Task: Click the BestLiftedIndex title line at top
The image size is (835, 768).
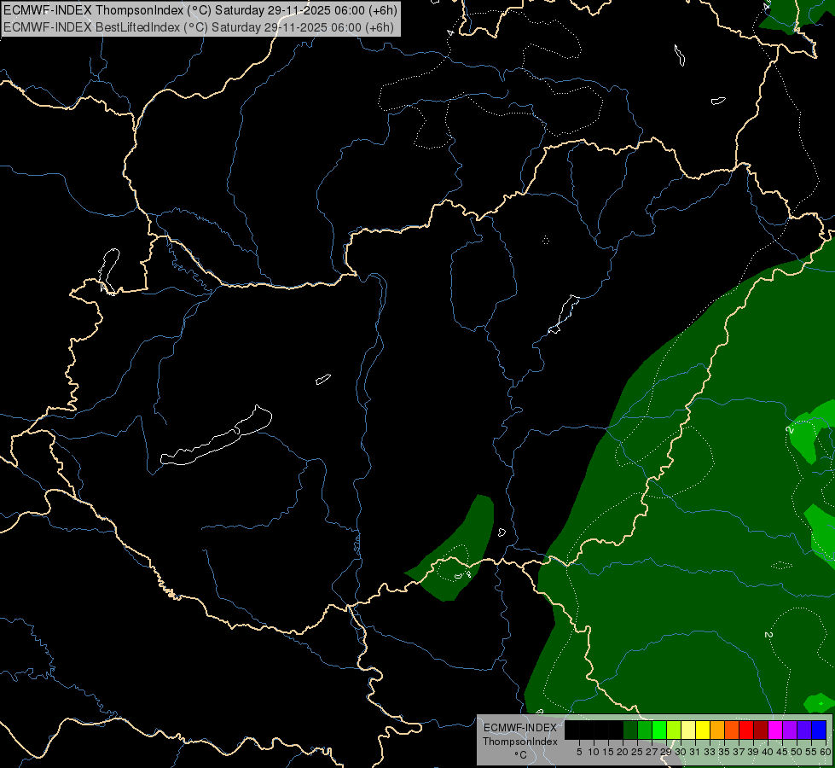Action: coord(199,27)
